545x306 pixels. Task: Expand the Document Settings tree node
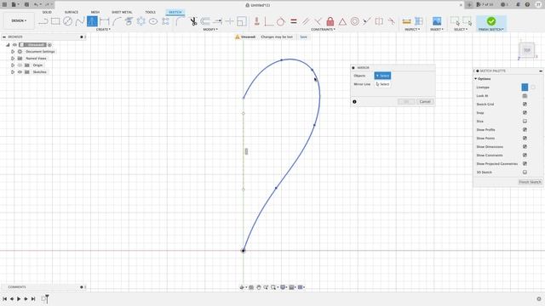(x=13, y=51)
